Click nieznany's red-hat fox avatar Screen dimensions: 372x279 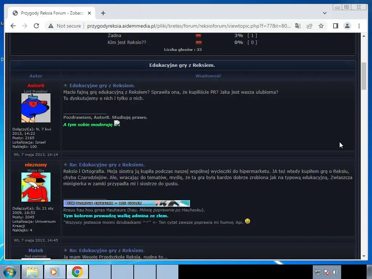pyautogui.click(x=36, y=187)
